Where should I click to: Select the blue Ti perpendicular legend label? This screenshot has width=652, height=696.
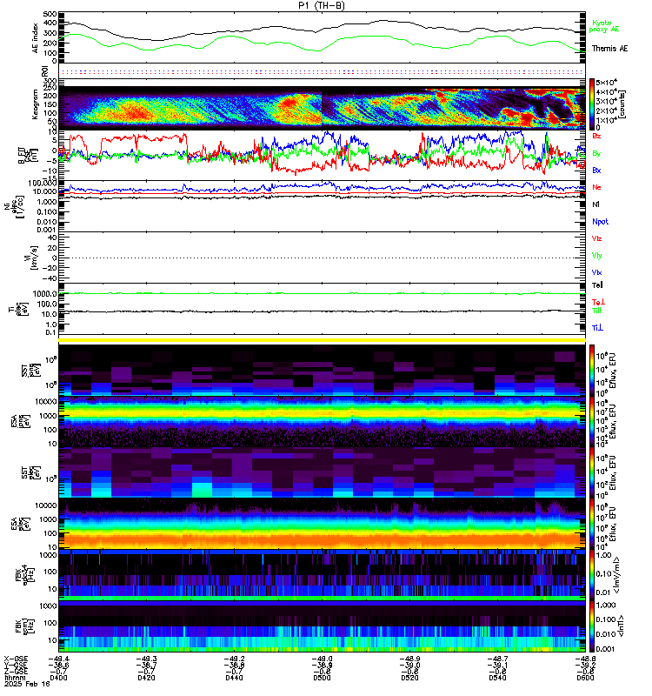[597, 328]
